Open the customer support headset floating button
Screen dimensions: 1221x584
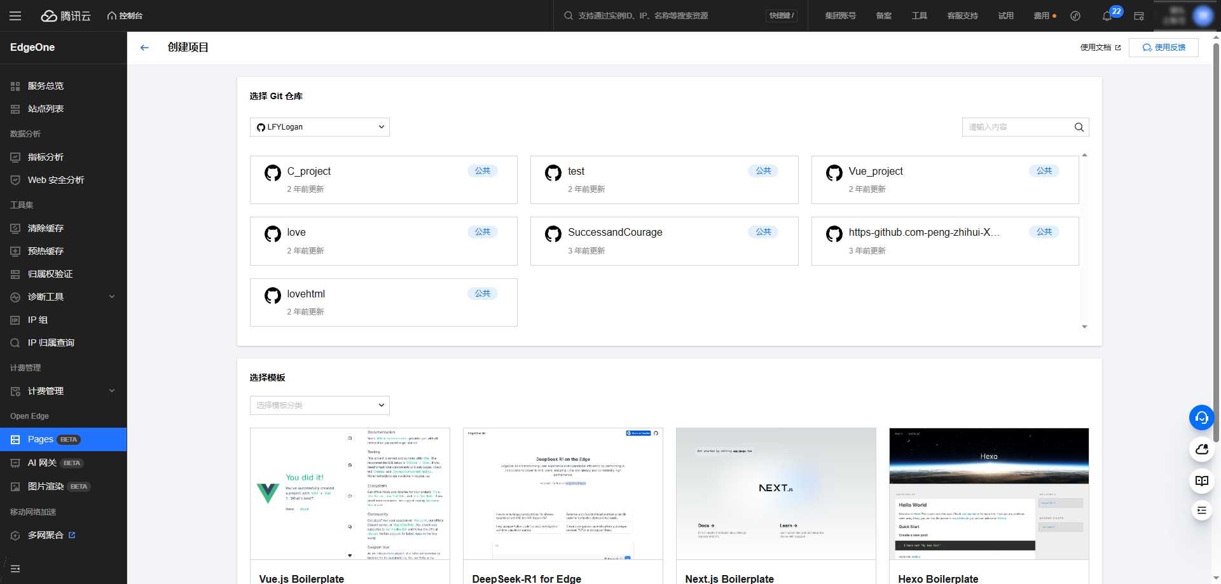(x=1201, y=418)
